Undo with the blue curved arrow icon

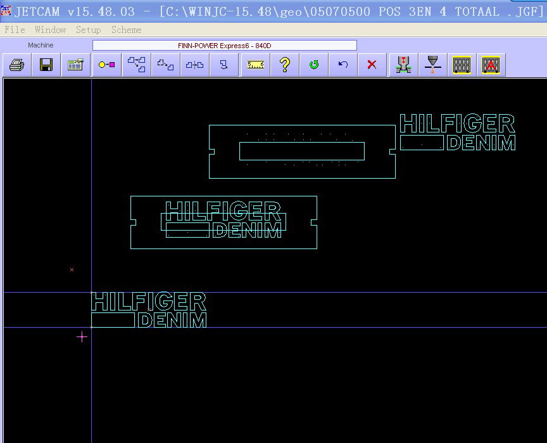click(343, 65)
